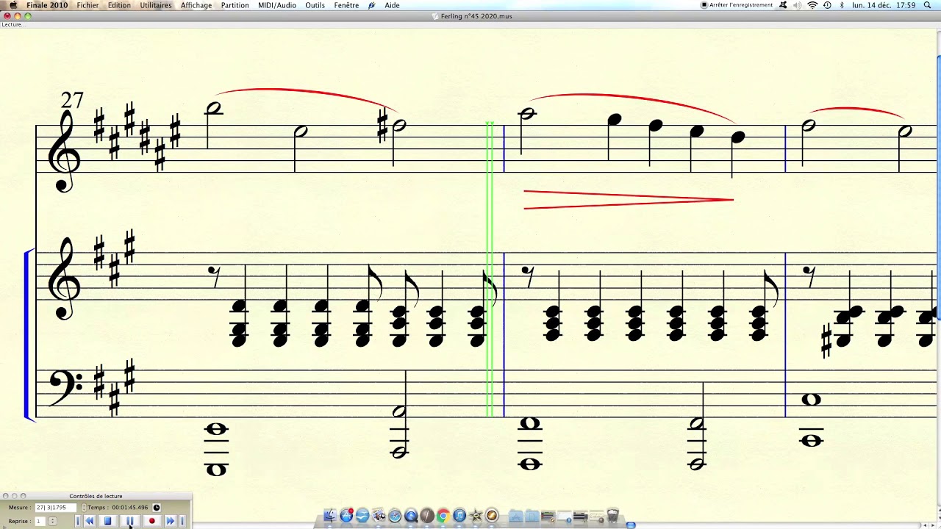Click the red decrescendo hairpin in the score
The image size is (941, 529).
pos(629,199)
